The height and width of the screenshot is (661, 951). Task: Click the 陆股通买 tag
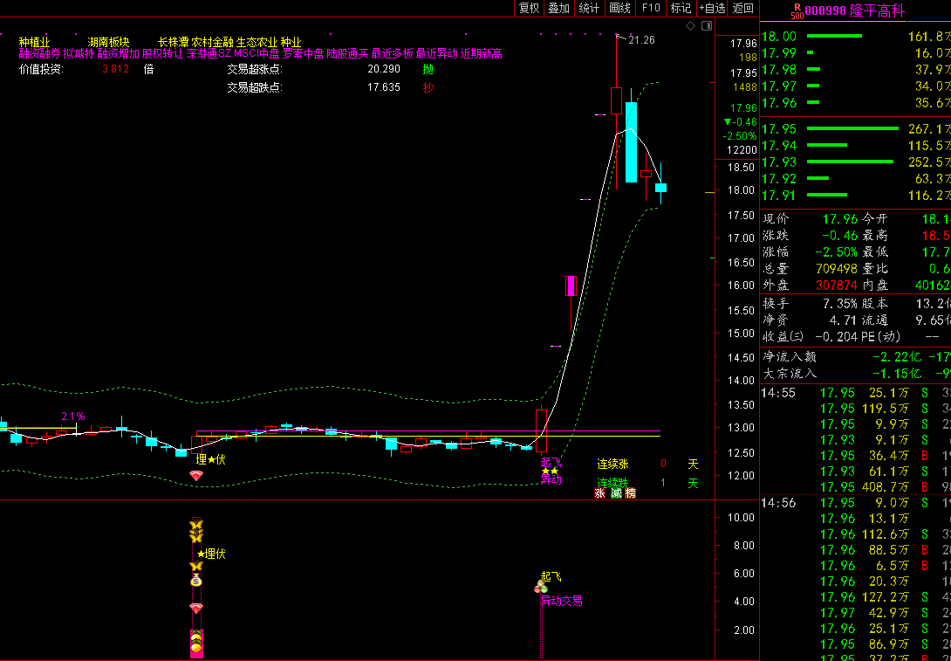[x=347, y=53]
